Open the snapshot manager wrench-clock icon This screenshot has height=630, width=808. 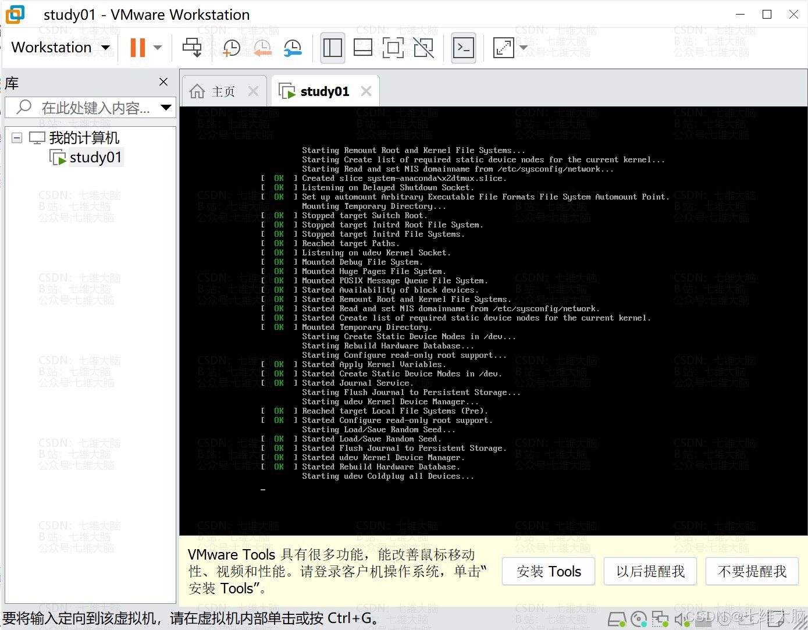coord(293,48)
